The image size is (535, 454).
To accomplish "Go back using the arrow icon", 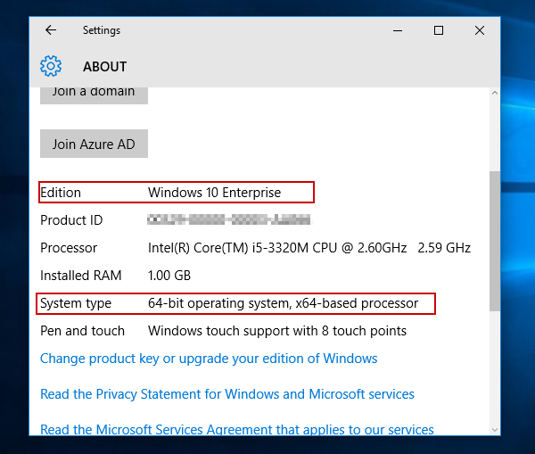I will point(51,30).
